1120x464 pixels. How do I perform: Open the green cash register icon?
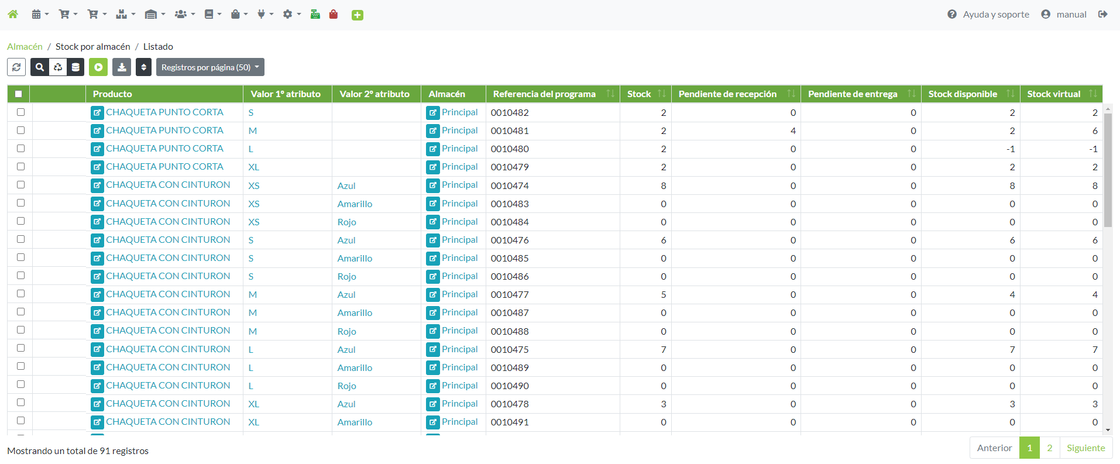(315, 14)
